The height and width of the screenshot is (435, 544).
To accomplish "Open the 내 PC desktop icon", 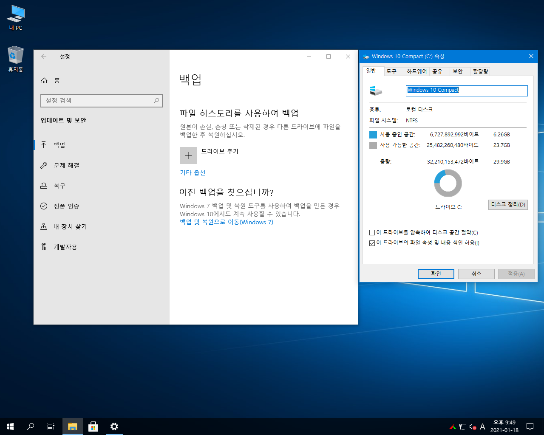I will 16,18.
